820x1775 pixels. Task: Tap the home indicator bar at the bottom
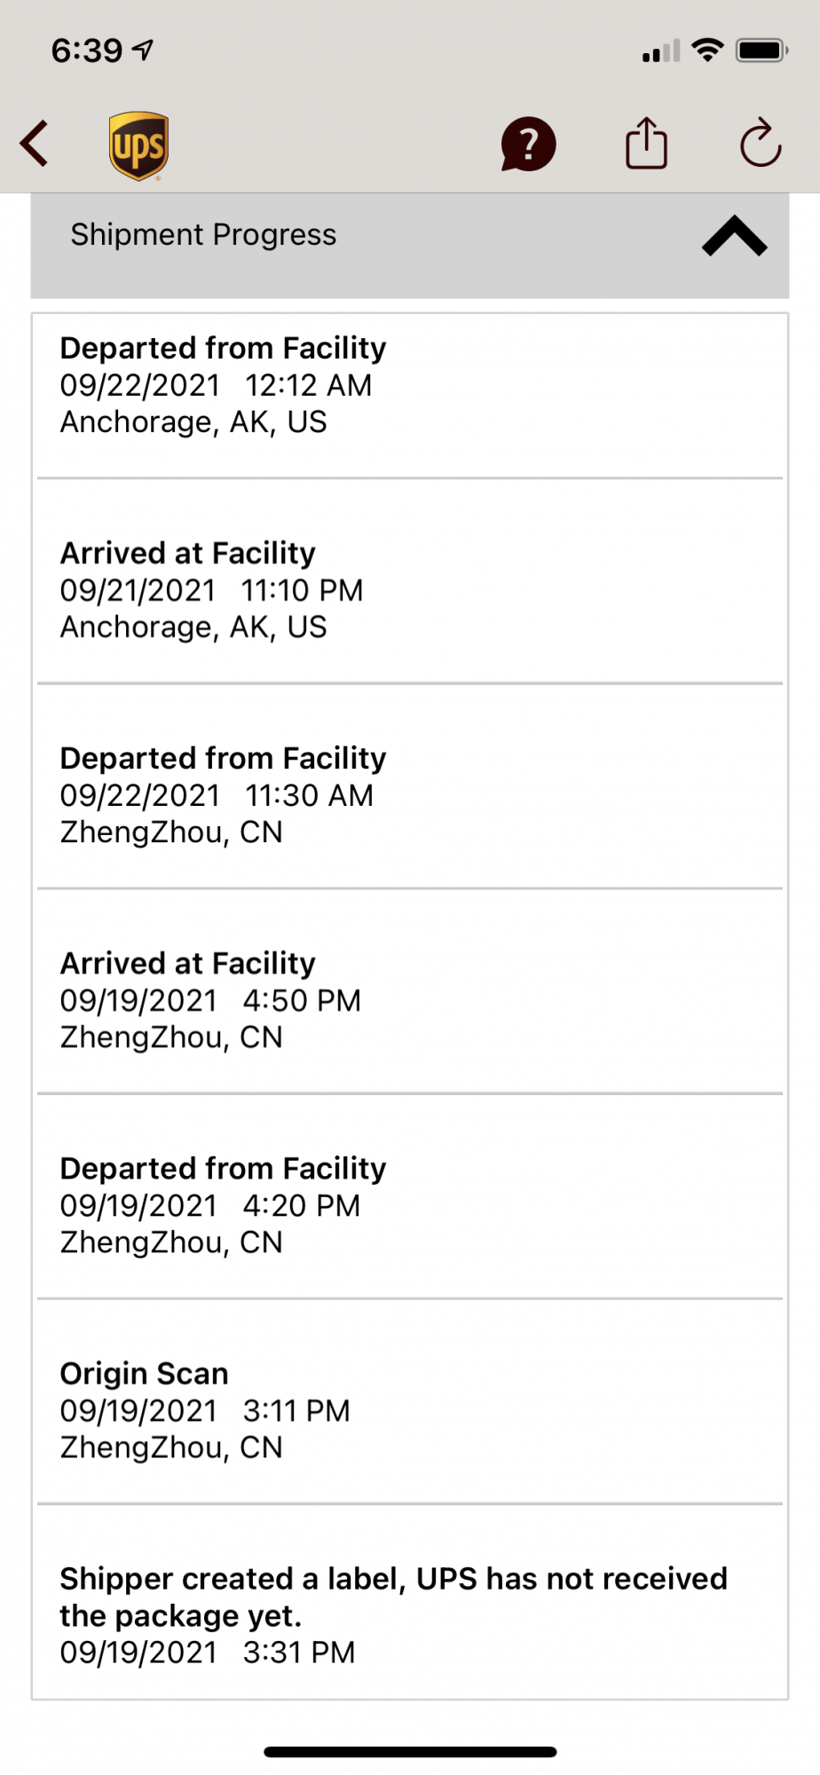[410, 1752]
